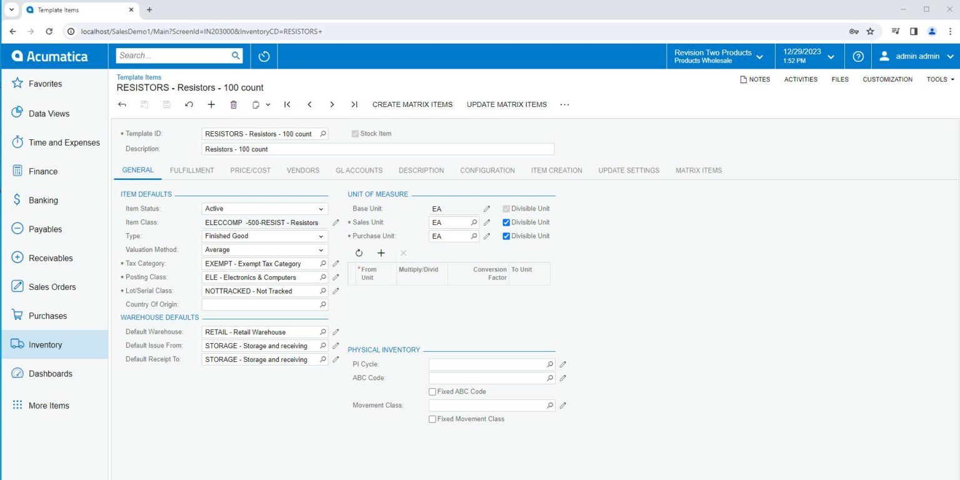Switch to the Price/Cost tab
The height and width of the screenshot is (480, 960).
click(x=250, y=171)
